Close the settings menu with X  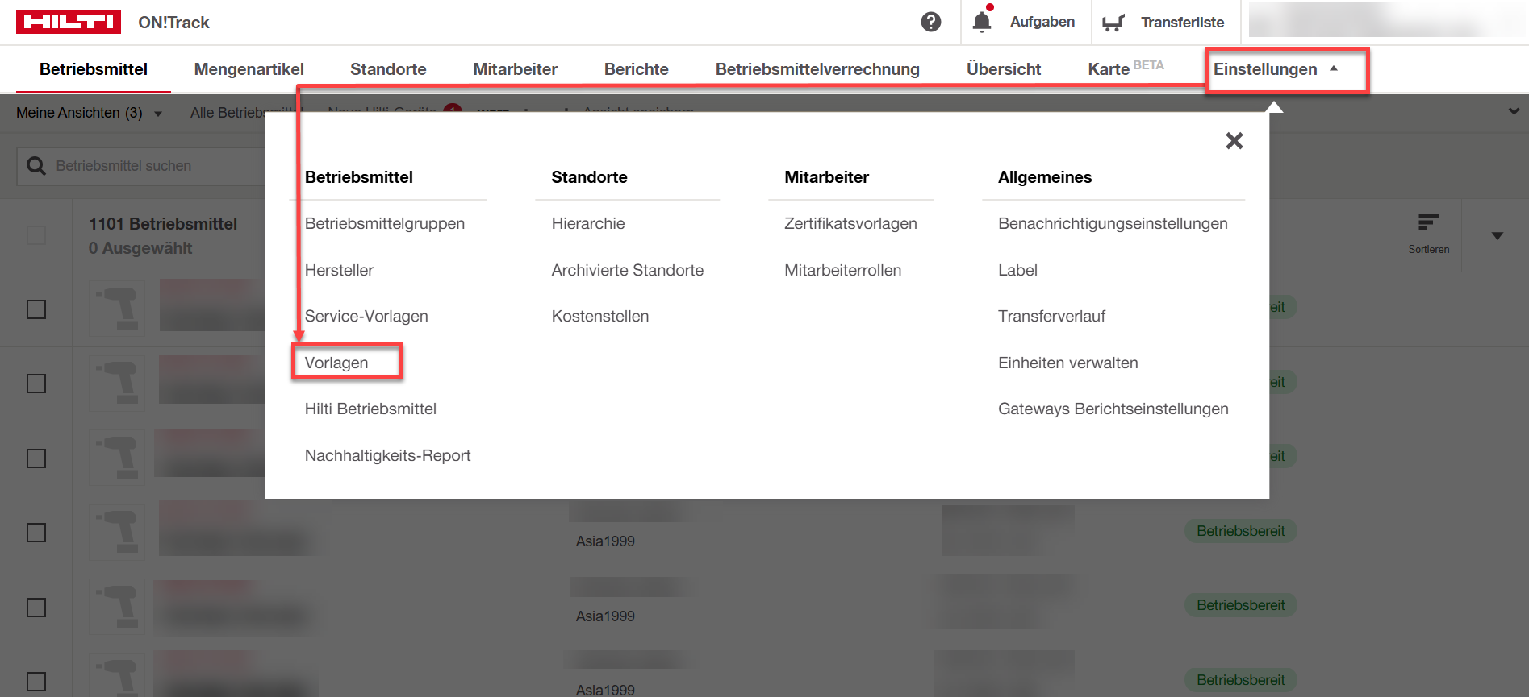pos(1234,141)
